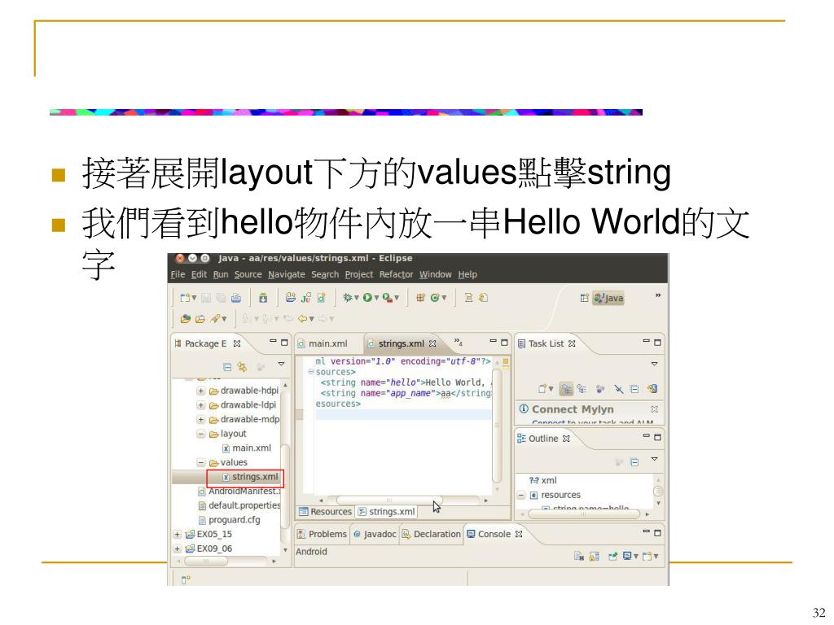
Task: Click Collapse All in Package Explorer
Action: [227, 367]
